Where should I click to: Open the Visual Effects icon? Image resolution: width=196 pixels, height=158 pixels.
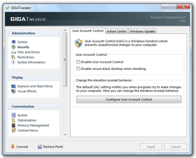pyautogui.click(x=13, y=91)
